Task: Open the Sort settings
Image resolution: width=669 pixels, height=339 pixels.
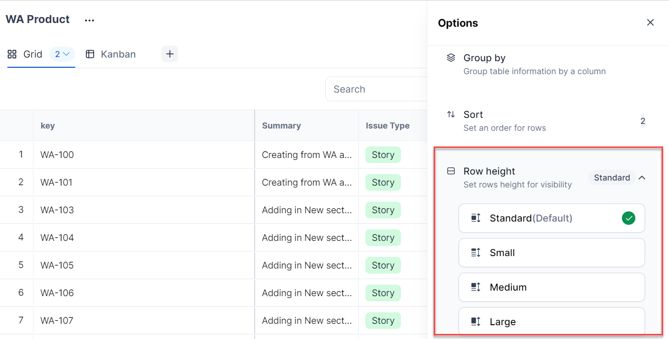Action: tap(473, 115)
